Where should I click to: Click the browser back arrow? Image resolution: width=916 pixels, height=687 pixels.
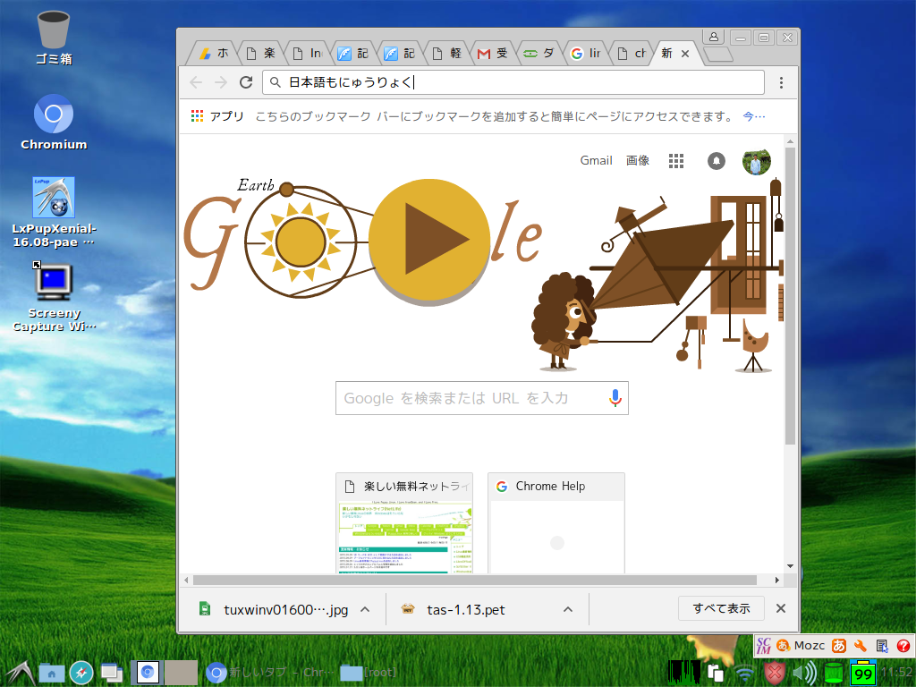196,82
